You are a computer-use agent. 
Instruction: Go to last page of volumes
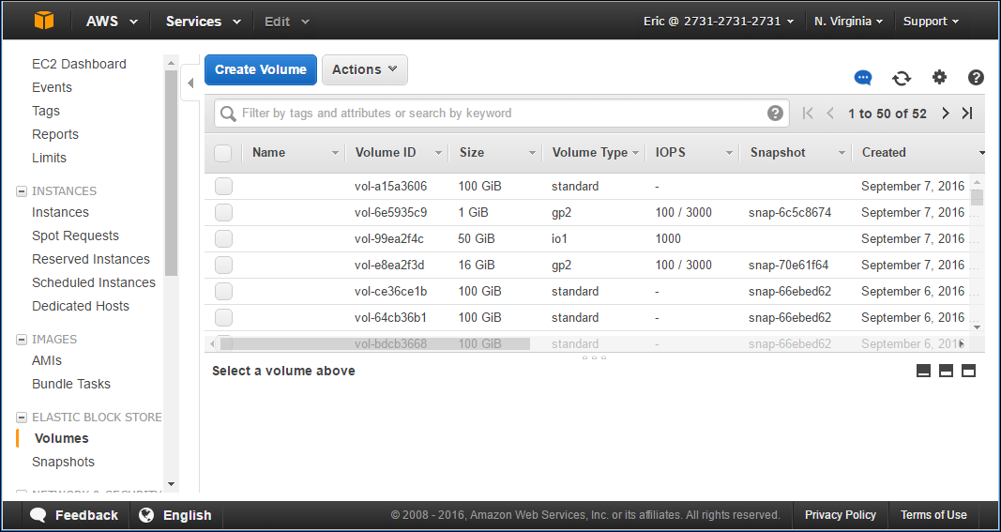(x=967, y=113)
